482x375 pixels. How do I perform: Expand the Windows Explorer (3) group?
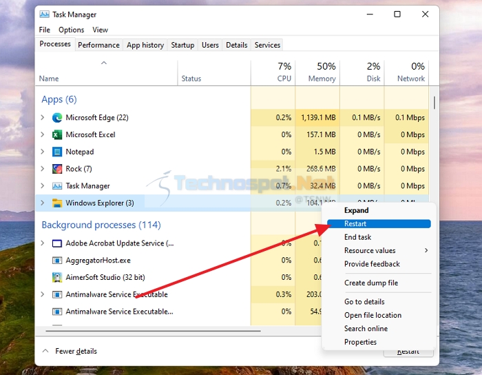[43, 203]
